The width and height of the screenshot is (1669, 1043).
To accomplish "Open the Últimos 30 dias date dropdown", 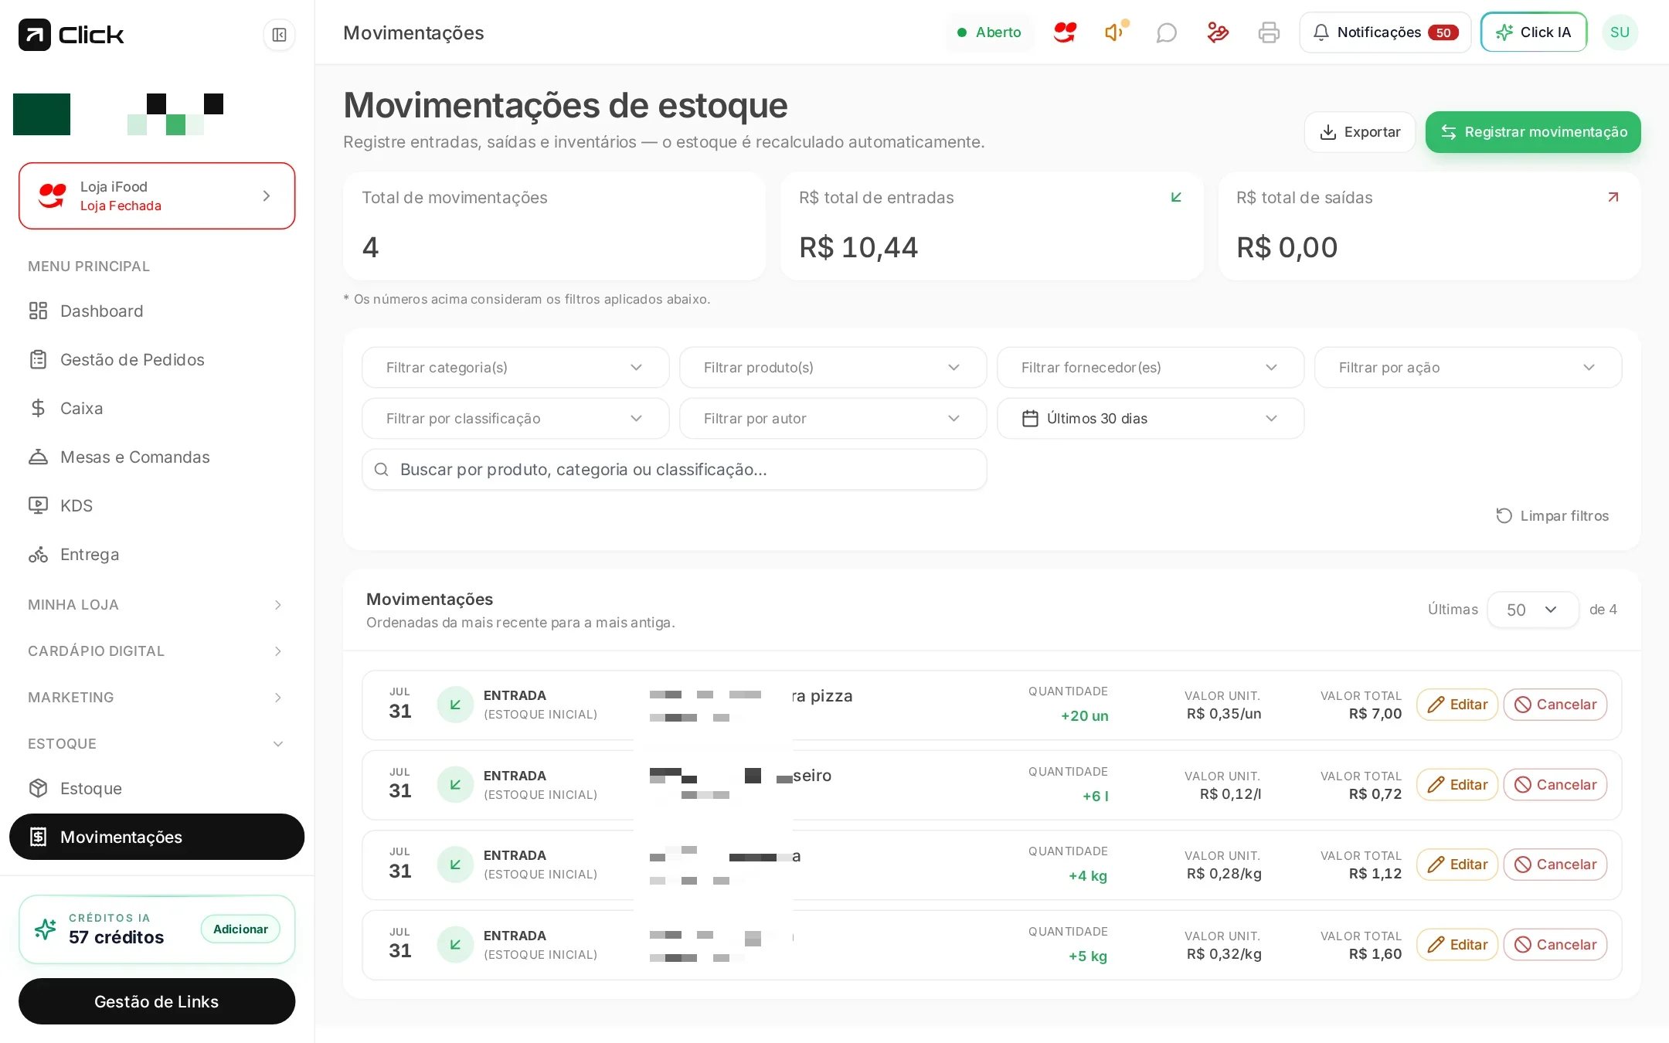I will coord(1151,419).
